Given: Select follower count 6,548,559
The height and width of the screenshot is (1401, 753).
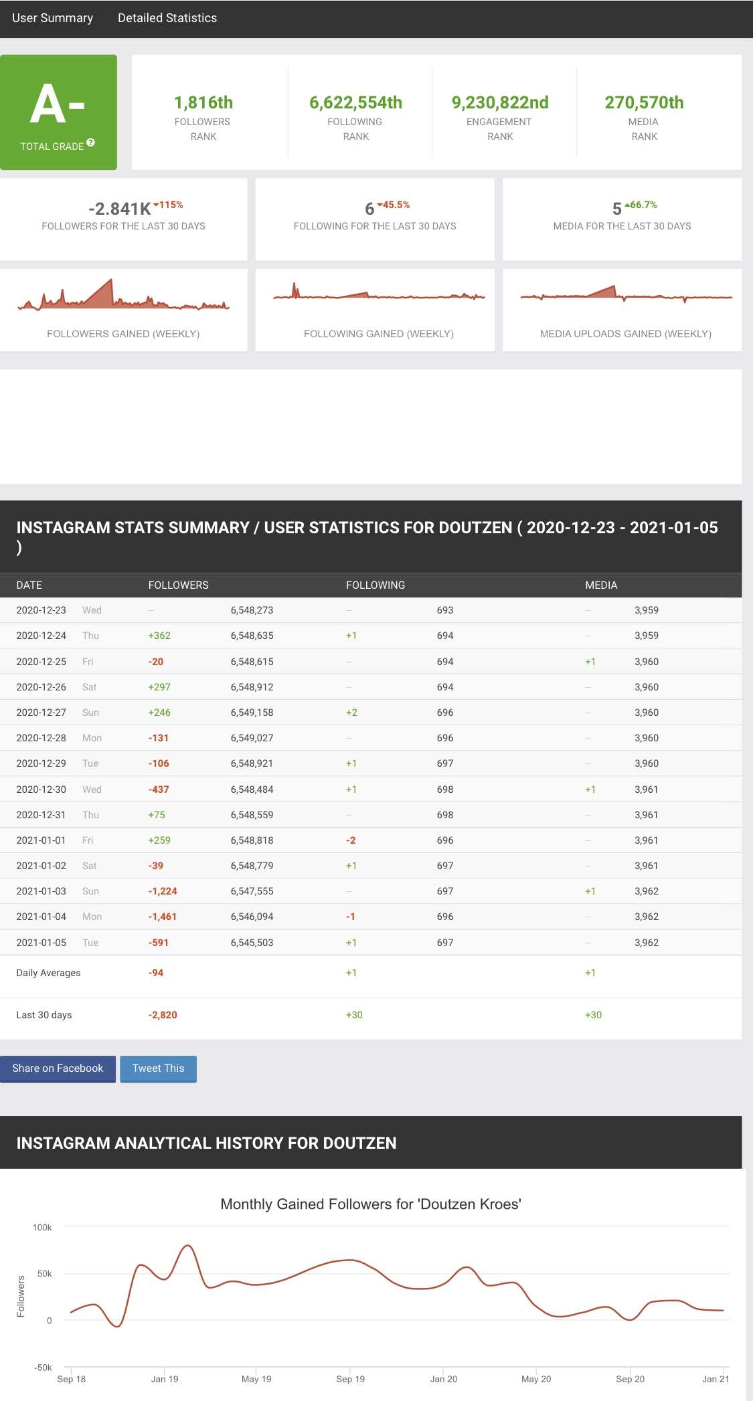Looking at the screenshot, I should click(252, 815).
